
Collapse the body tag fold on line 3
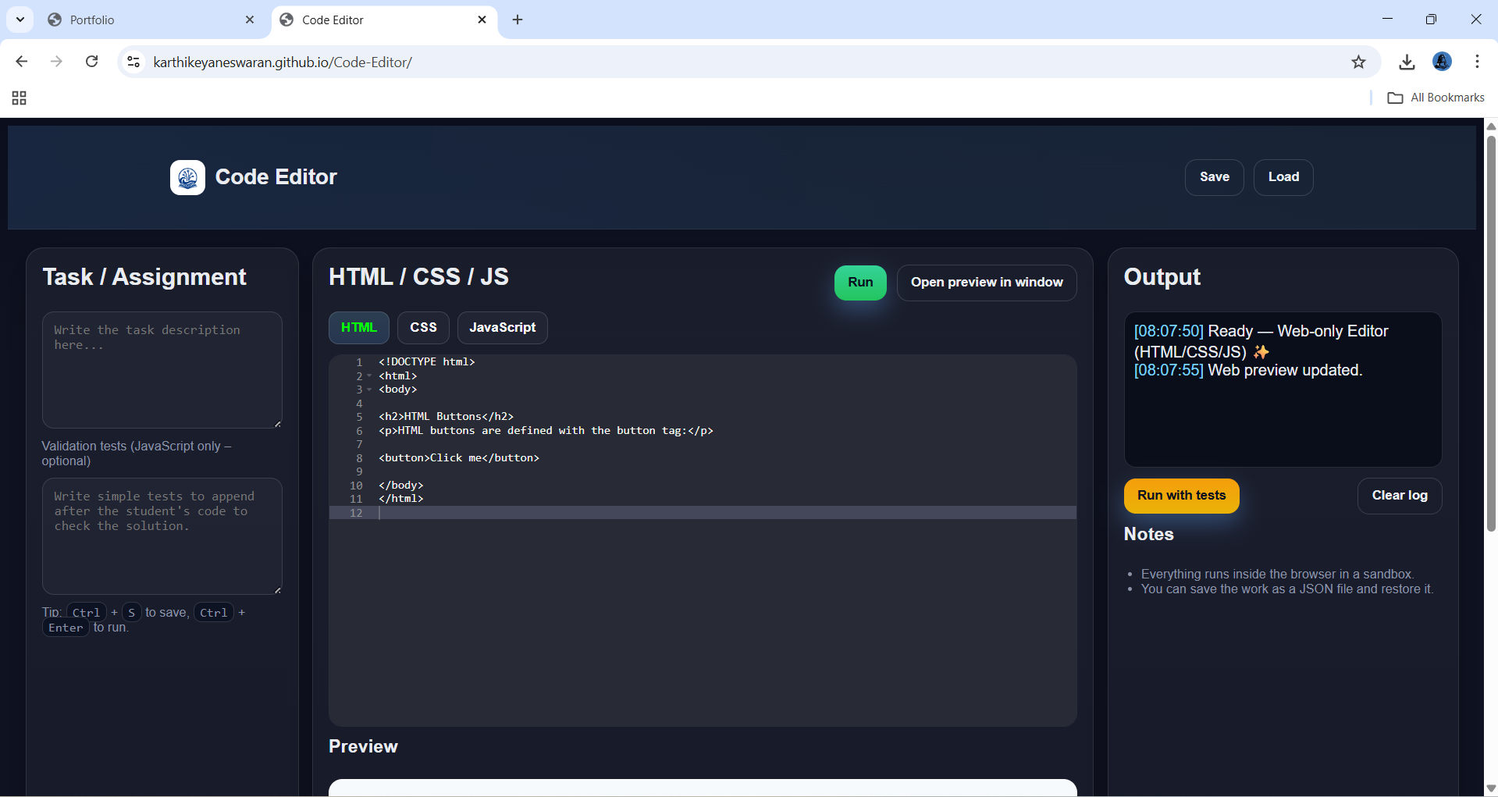tap(369, 390)
